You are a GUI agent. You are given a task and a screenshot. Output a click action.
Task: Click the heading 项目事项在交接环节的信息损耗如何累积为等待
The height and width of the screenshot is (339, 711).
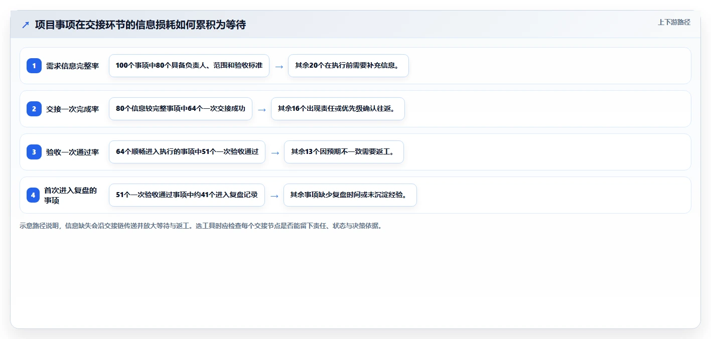pos(140,25)
